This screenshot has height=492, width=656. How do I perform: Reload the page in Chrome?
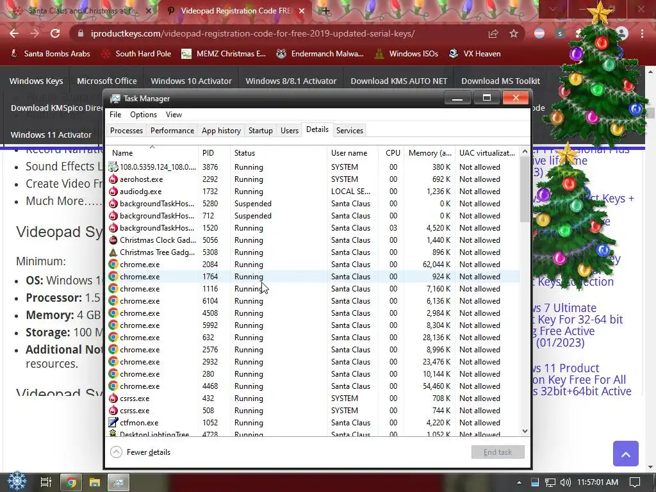55,33
